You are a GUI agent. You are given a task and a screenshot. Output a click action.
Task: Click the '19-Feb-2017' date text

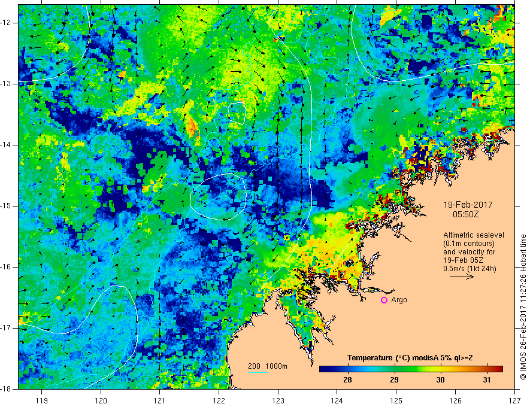(468, 205)
